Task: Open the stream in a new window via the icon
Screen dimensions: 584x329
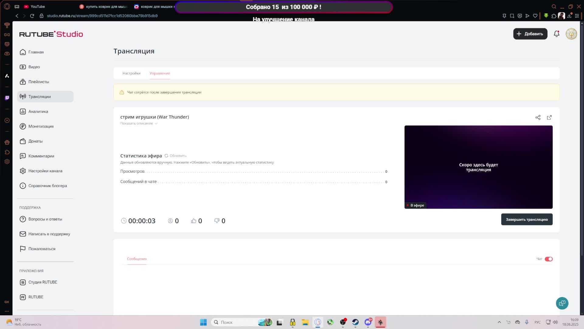Action: point(549,118)
